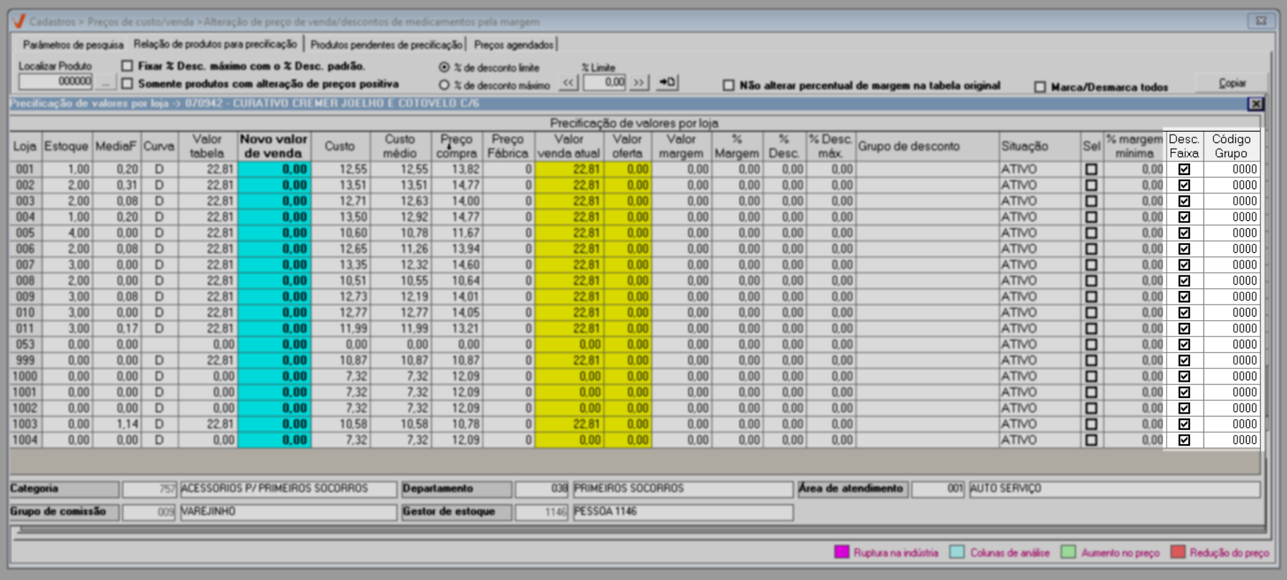The height and width of the screenshot is (580, 1287).
Task: Tick the Sel checkbox for loja 001
Action: (x=1091, y=169)
